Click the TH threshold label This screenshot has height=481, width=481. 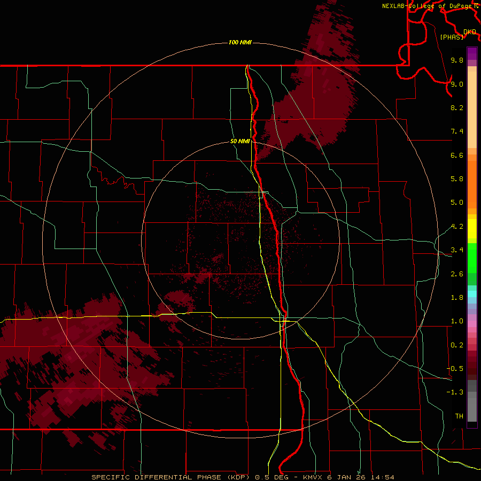pos(459,416)
